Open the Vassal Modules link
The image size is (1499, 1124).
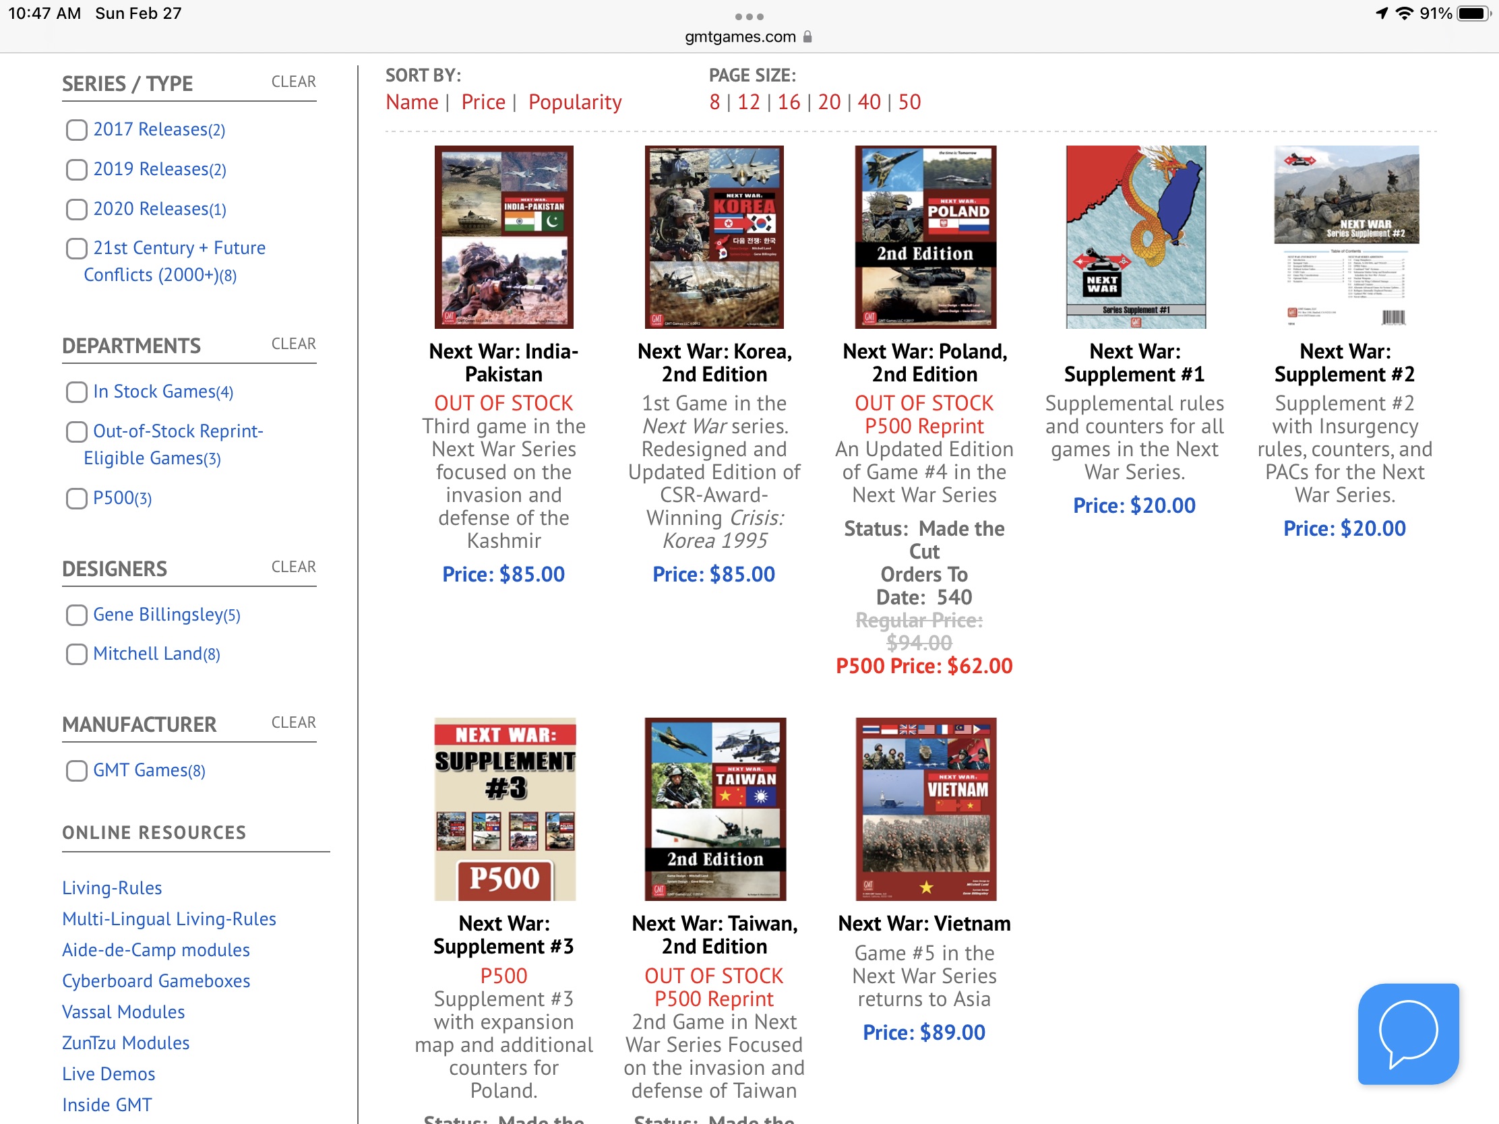click(123, 1011)
